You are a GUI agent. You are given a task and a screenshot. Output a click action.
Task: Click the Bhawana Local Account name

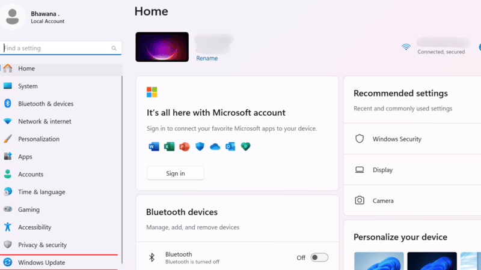coord(47,17)
